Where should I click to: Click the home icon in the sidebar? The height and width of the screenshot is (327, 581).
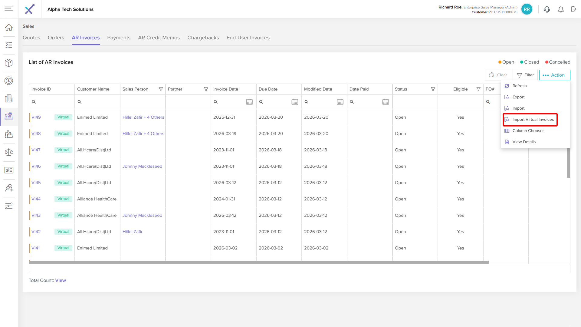click(x=9, y=27)
